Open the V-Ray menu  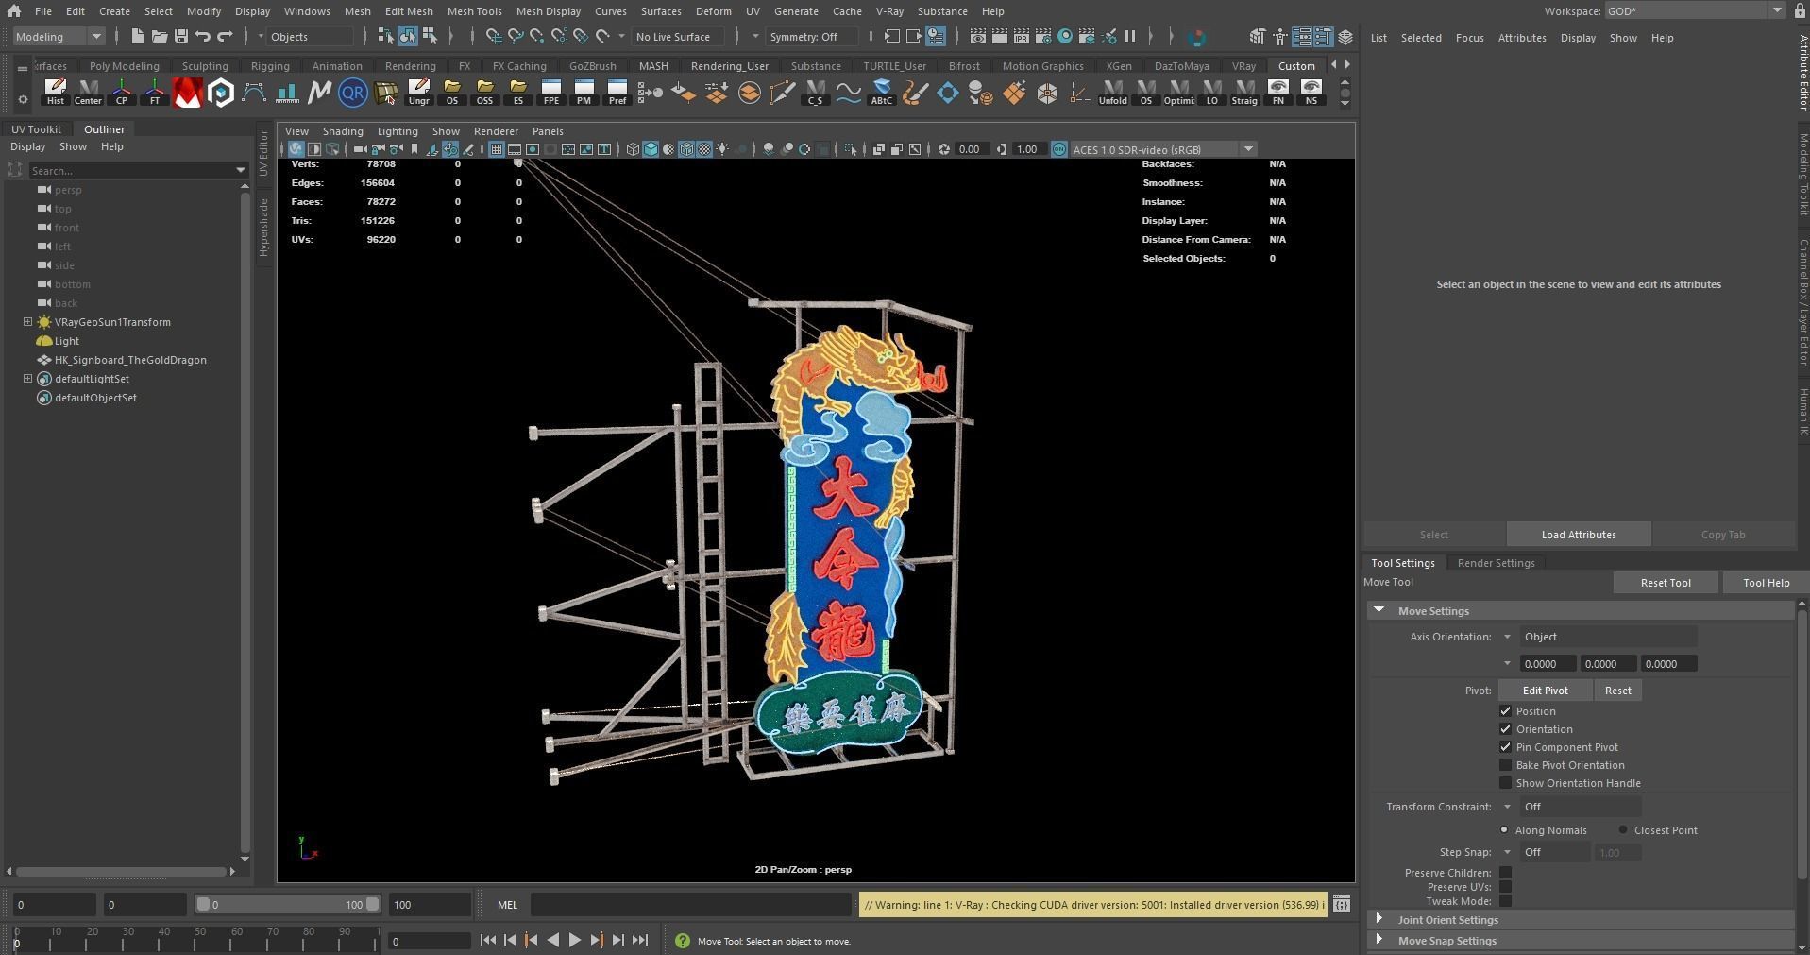coord(889,11)
